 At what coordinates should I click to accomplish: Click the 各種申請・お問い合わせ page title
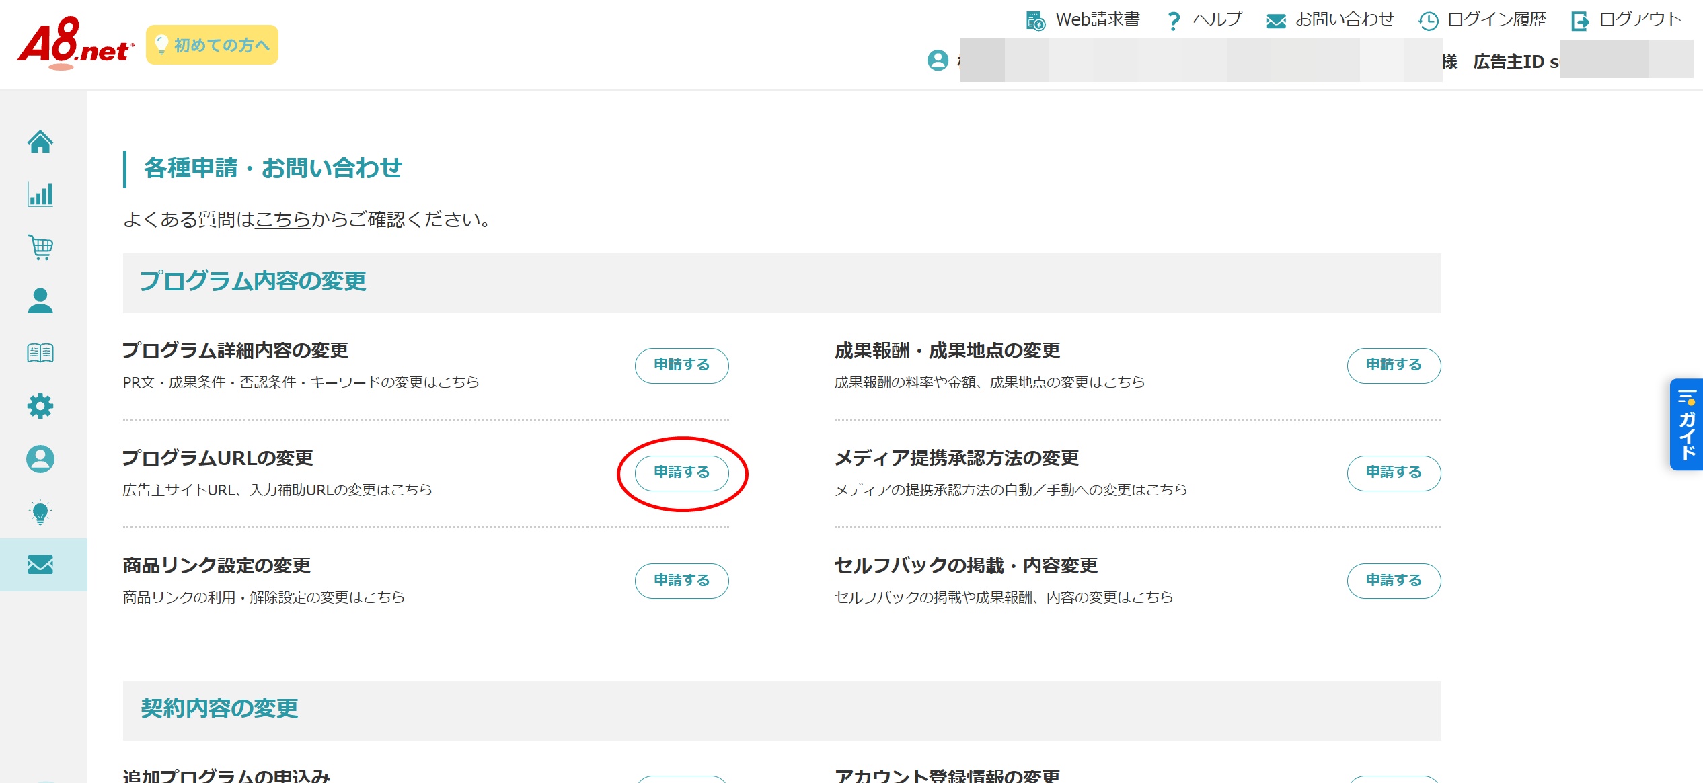pos(272,168)
